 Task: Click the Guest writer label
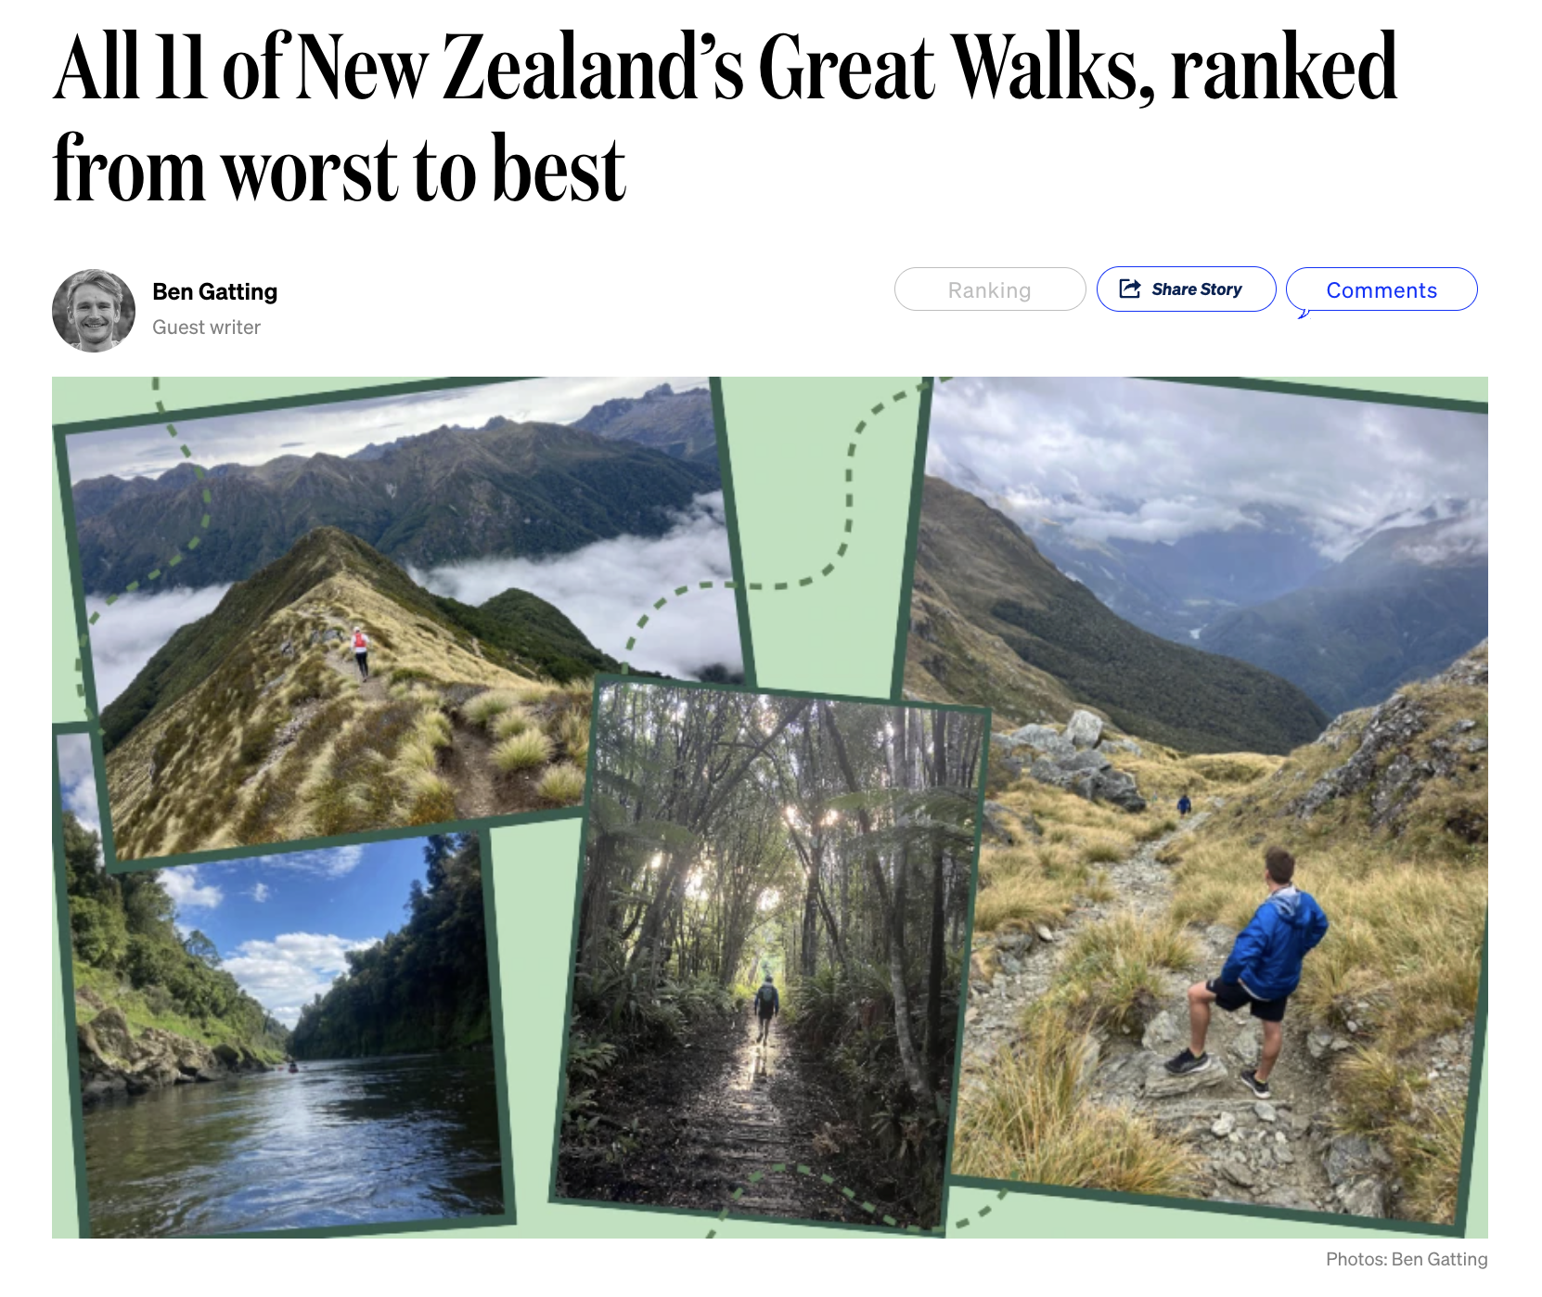pyautogui.click(x=206, y=327)
